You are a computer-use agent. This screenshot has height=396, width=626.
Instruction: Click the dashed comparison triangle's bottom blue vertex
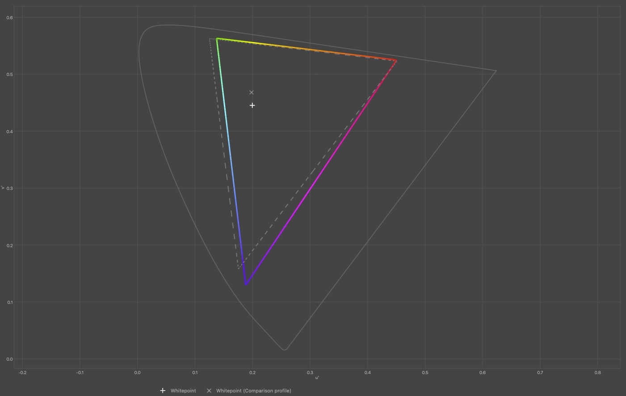[x=239, y=268]
